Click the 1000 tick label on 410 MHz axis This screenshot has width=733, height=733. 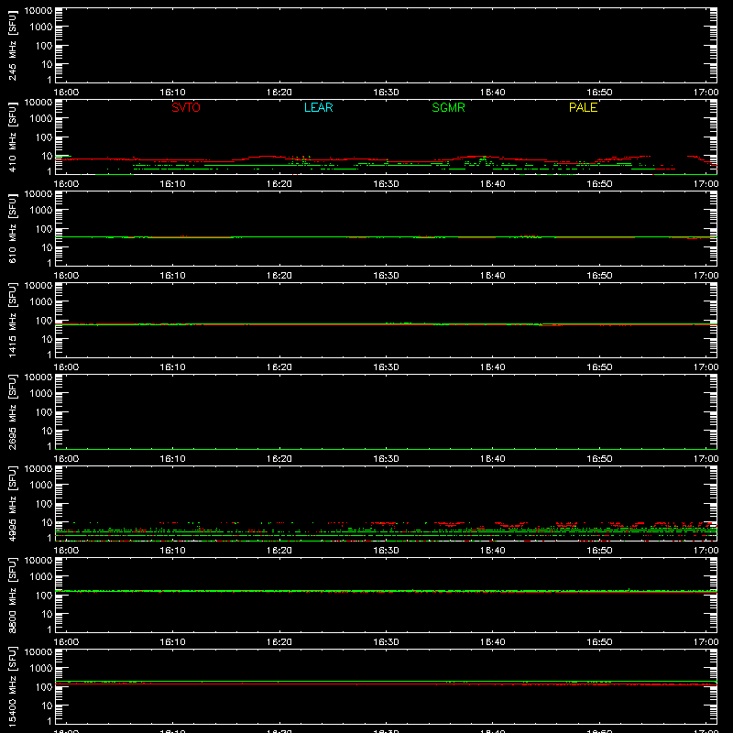click(x=41, y=119)
